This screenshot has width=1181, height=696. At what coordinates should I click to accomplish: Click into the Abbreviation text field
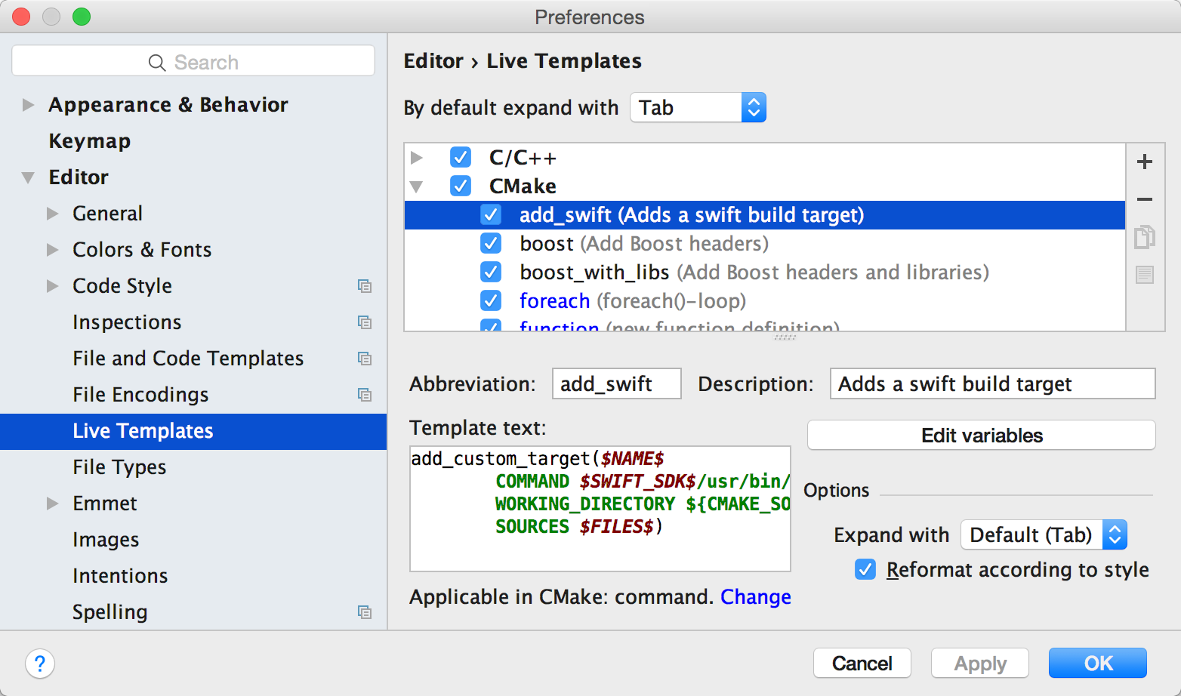616,384
